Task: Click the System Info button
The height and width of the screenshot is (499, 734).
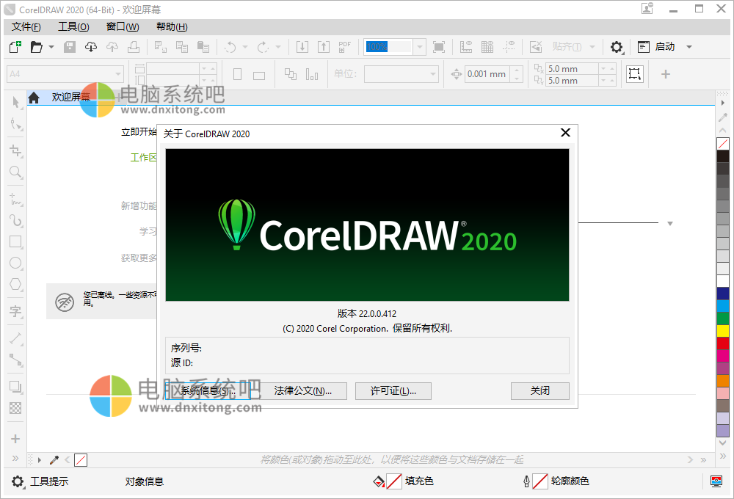Action: 208,391
